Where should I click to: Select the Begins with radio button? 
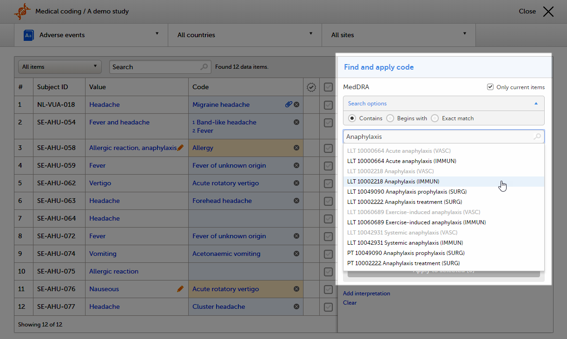pos(390,118)
